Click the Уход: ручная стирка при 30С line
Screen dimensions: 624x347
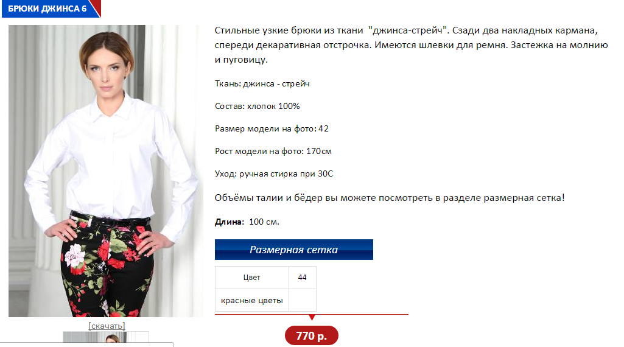point(274,174)
